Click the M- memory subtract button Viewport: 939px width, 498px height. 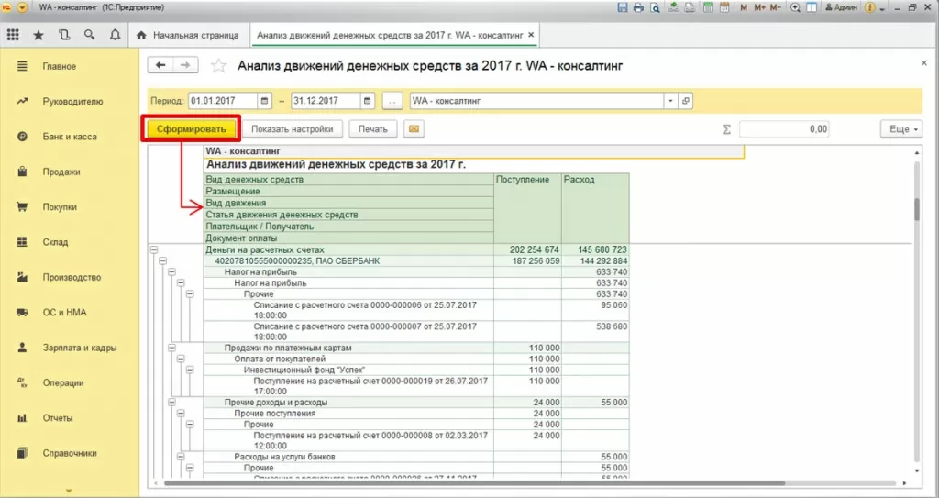pyautogui.click(x=776, y=7)
